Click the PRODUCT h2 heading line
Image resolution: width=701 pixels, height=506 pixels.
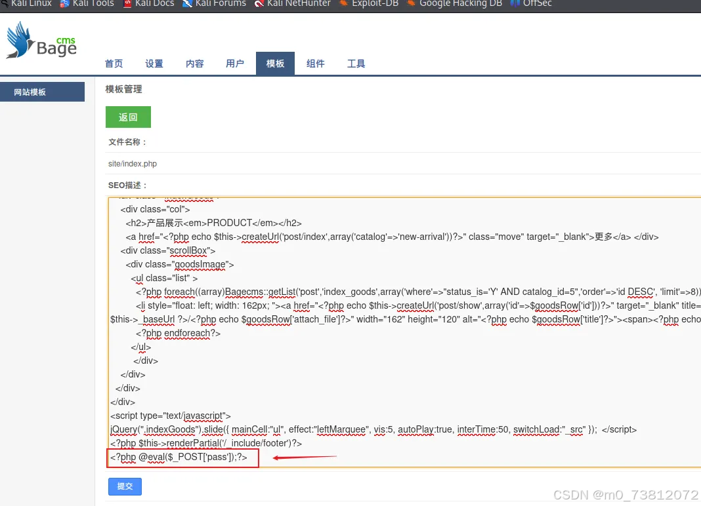pos(214,223)
